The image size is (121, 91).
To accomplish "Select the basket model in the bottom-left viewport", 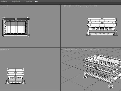I will (x=15, y=76).
